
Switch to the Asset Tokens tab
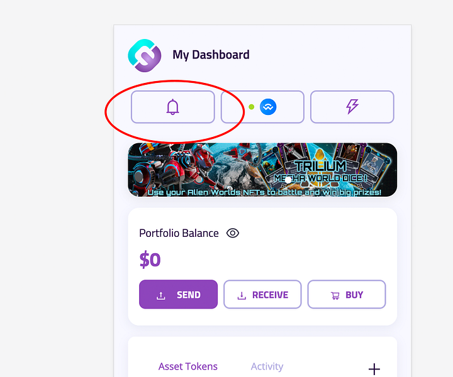pyautogui.click(x=187, y=366)
